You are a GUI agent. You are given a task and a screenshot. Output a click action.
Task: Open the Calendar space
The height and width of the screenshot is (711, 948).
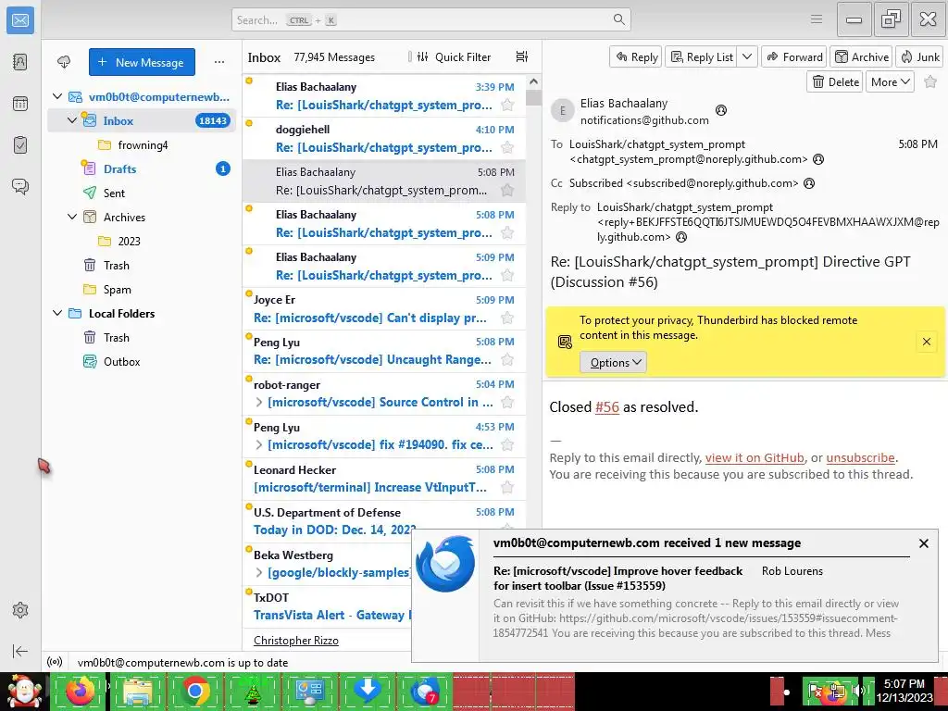20,104
